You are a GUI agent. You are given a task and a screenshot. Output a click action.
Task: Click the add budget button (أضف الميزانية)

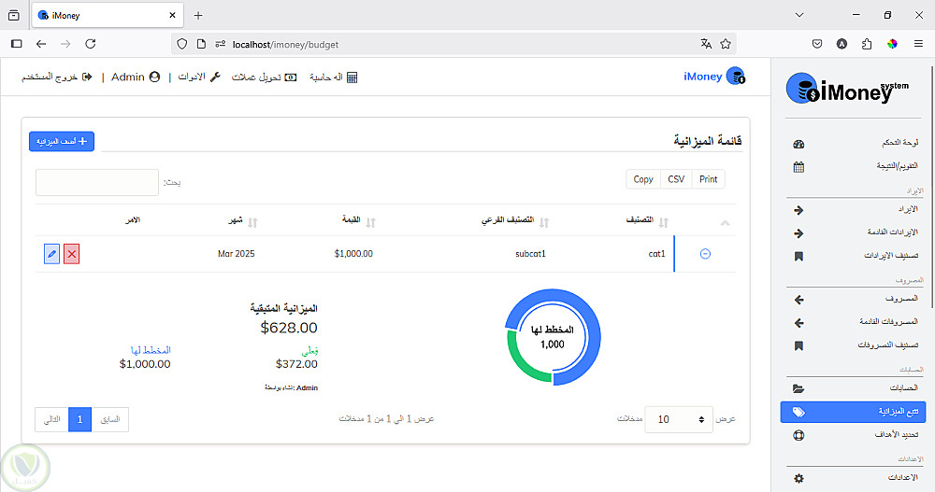pyautogui.click(x=62, y=141)
